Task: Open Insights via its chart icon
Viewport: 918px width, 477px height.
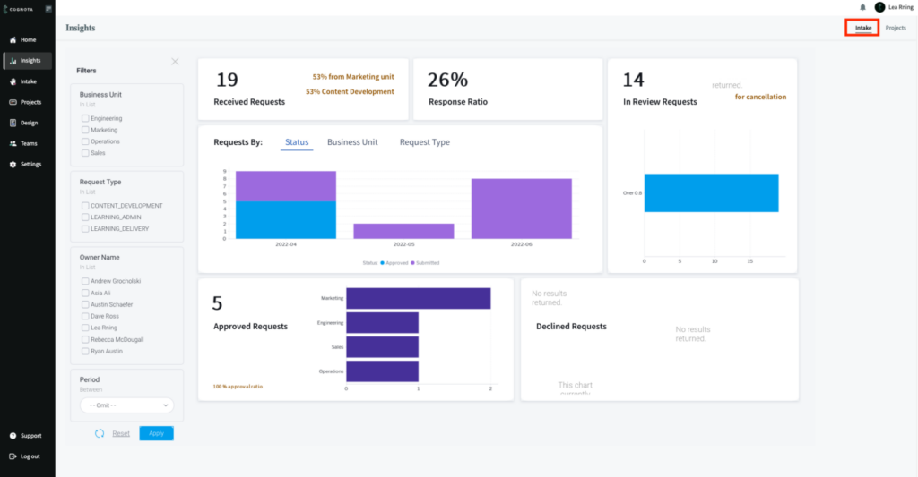Action: [13, 61]
